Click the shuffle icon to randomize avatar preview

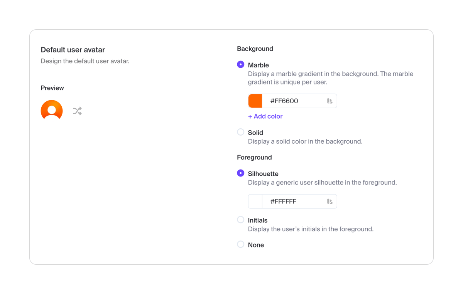click(77, 111)
